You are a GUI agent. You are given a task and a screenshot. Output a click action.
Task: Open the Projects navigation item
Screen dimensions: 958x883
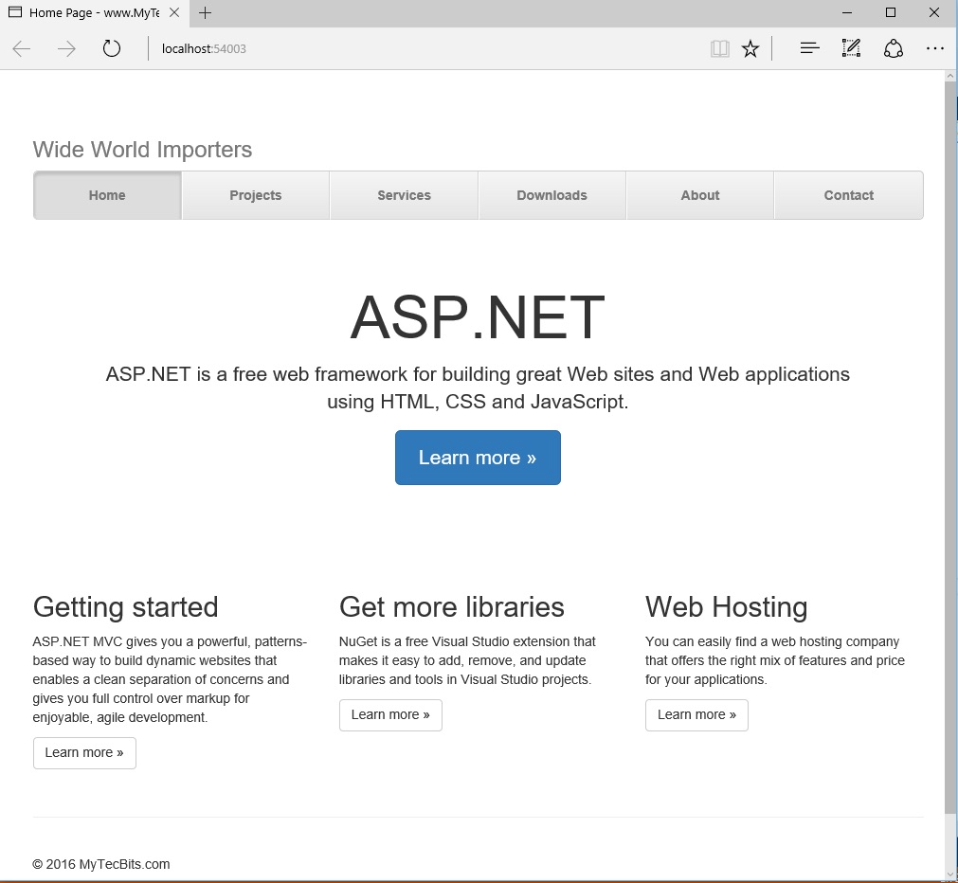[256, 195]
